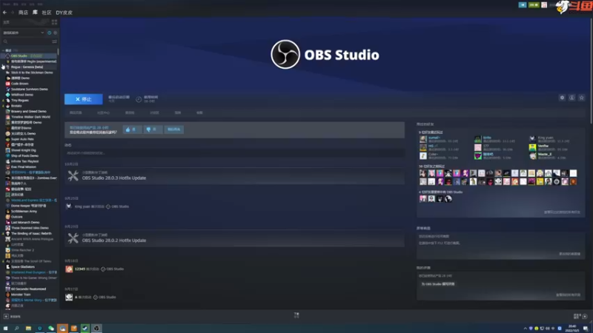Open friend Color~ avatar

point(423,155)
